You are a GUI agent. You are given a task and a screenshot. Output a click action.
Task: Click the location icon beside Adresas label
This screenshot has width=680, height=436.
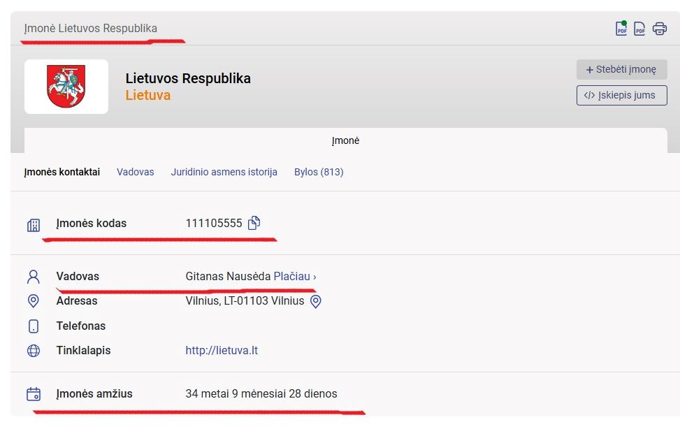pos(34,300)
